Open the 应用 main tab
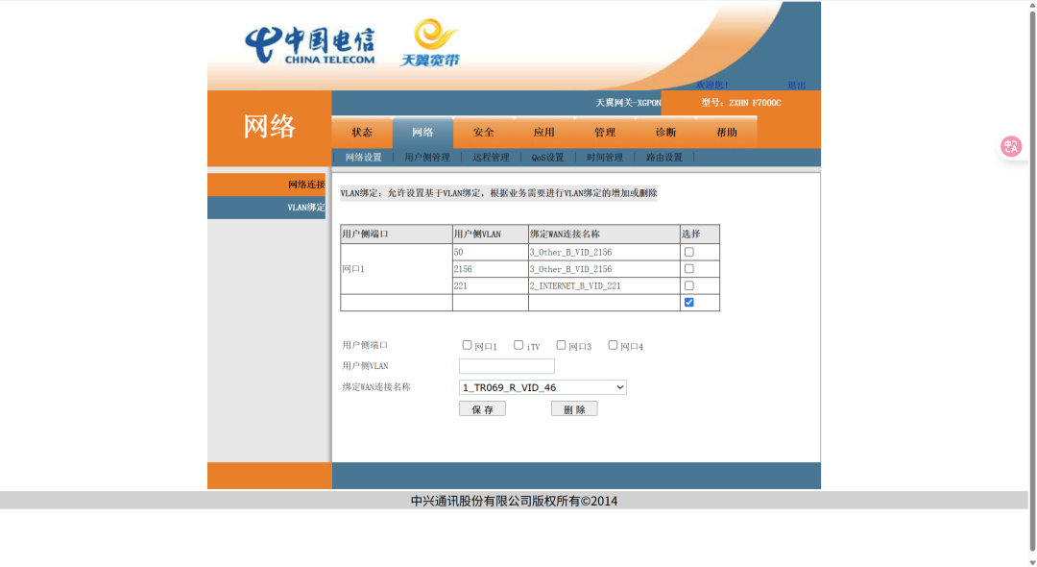This screenshot has height=567, width=1037. point(544,133)
